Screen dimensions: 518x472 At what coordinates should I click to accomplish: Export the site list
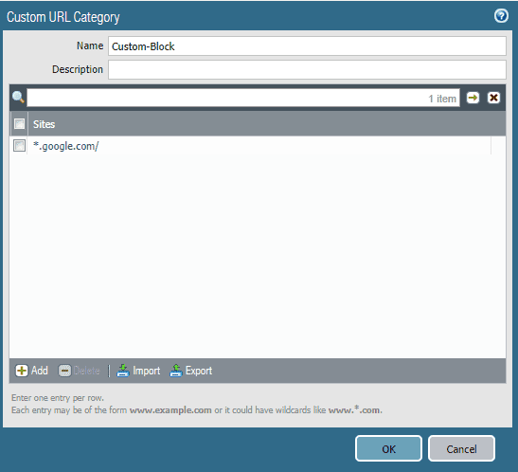(190, 371)
